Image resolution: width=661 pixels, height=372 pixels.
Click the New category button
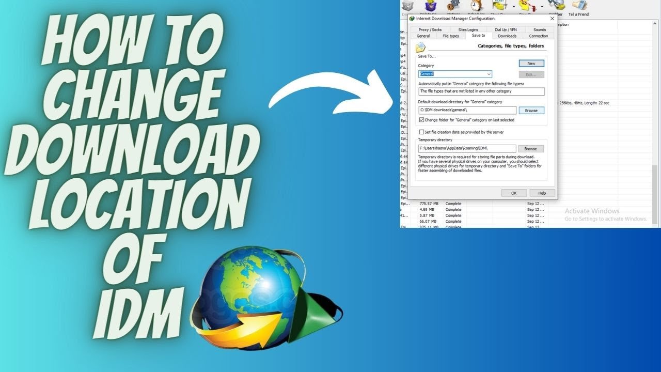pos(531,64)
